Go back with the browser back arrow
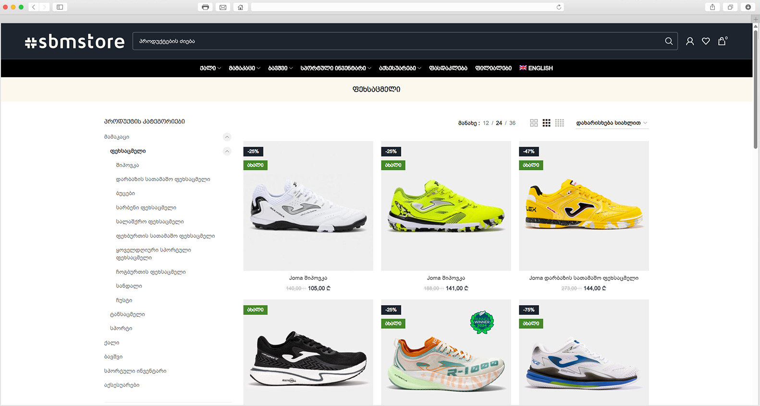Viewport: 760px width, 406px height. click(x=34, y=7)
